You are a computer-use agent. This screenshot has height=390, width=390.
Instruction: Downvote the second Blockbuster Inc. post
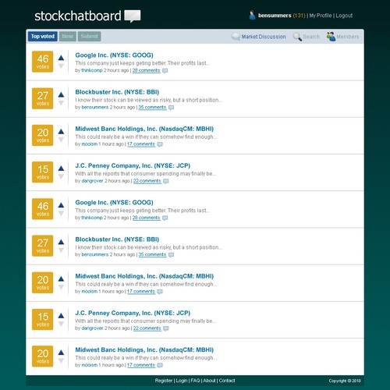click(61, 250)
